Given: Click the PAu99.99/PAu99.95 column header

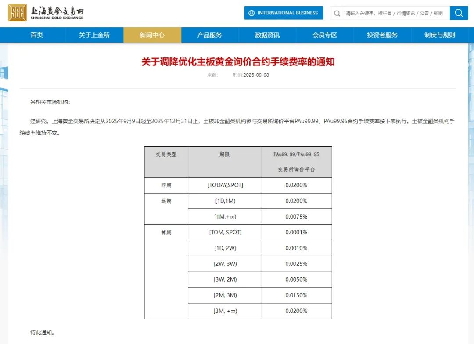Looking at the screenshot, I should tap(296, 154).
